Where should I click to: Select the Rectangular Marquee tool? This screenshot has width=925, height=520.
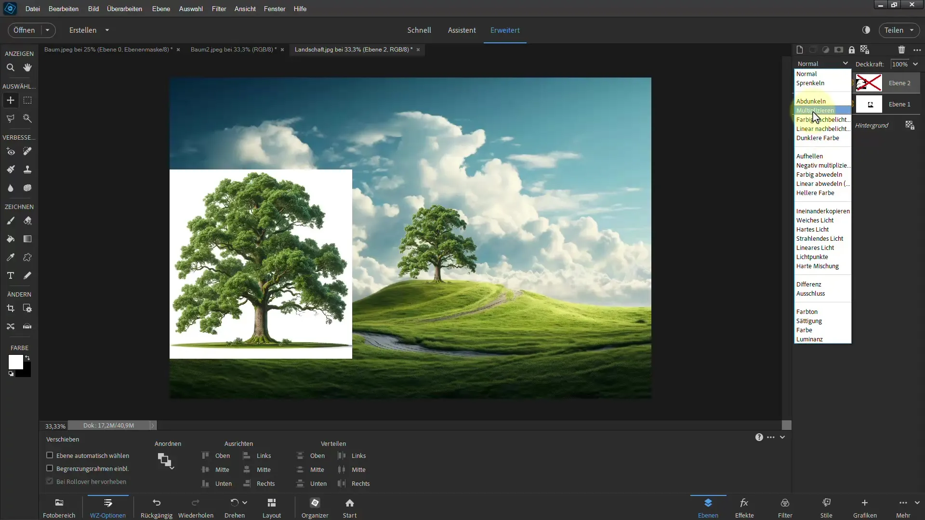(x=27, y=100)
